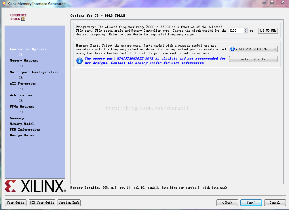Select PCB Information in the sidebar

[25, 129]
